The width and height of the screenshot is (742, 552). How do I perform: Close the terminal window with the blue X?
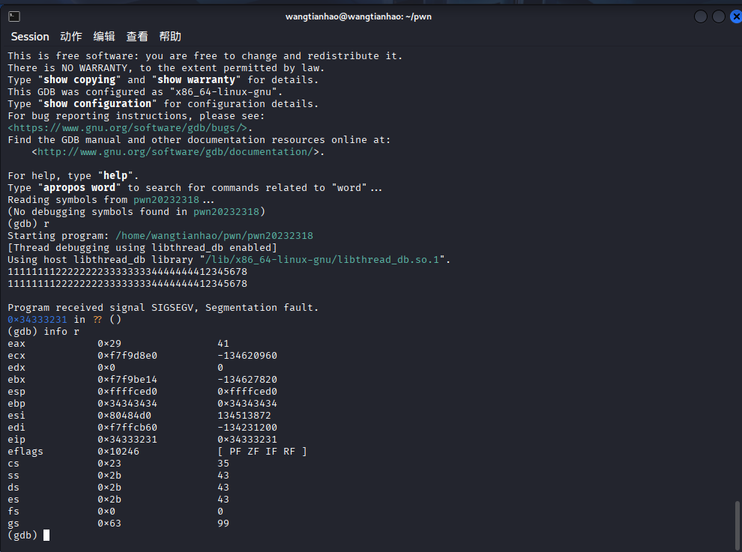(x=736, y=16)
